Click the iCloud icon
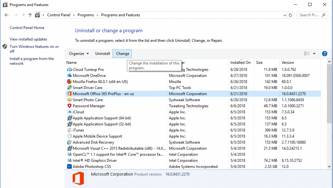333x188 pixels. point(70,112)
